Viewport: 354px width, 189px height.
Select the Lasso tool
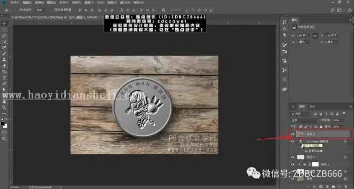pyautogui.click(x=4, y=36)
